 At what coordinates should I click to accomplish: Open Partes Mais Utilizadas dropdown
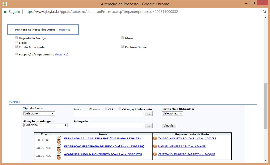click(x=172, y=113)
